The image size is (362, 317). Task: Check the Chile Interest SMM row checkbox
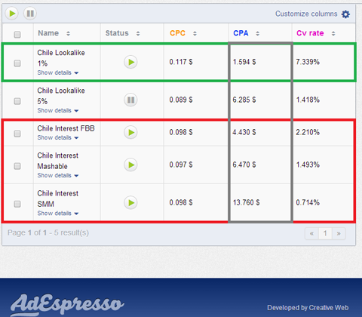tap(17, 204)
